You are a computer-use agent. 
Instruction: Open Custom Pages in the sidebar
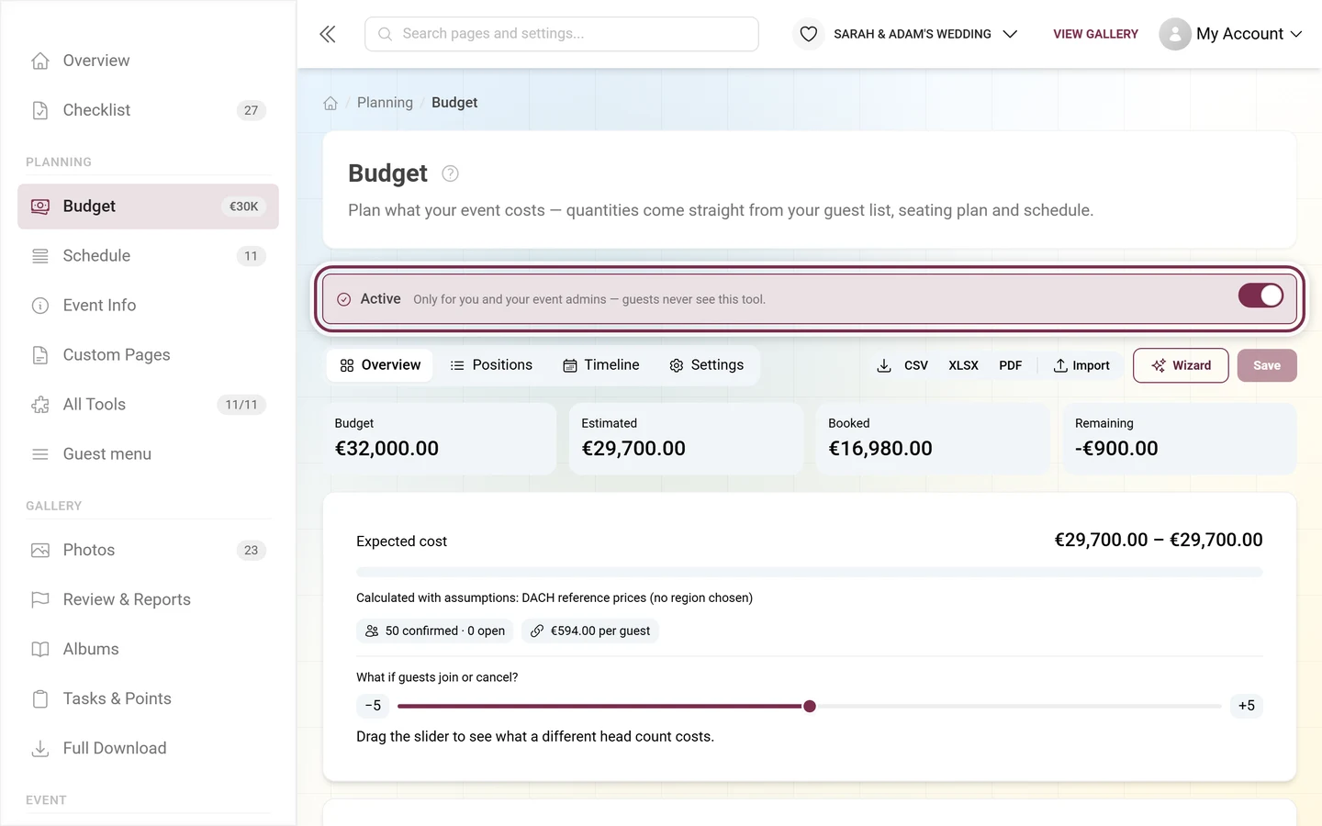148,355
